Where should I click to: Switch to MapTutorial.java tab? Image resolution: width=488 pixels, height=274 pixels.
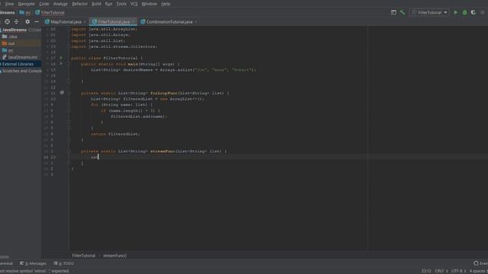coord(66,22)
